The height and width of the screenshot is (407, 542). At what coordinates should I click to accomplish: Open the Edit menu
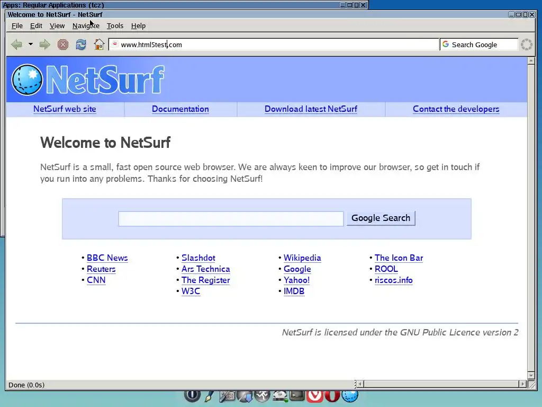[x=36, y=25]
